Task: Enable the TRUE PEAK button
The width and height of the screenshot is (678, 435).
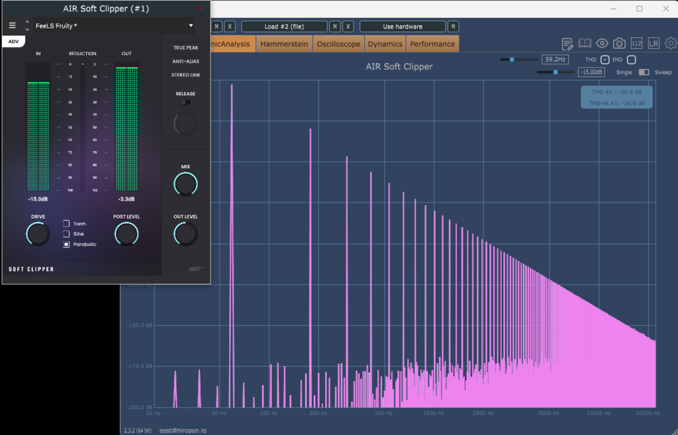Action: point(185,48)
